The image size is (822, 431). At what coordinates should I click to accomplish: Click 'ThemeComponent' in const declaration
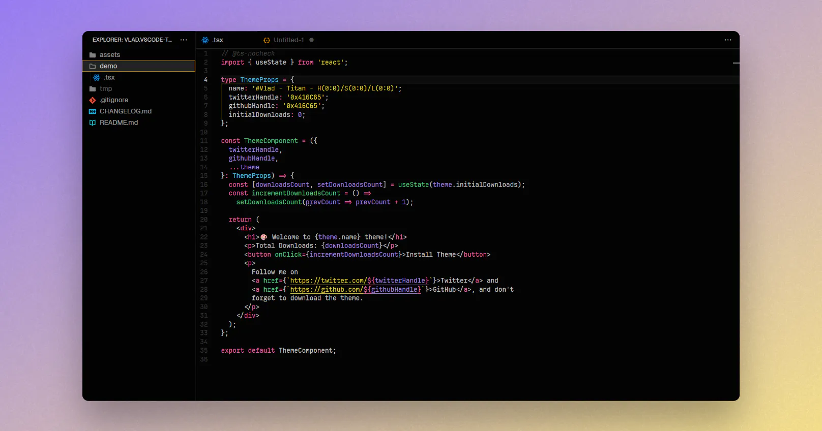(x=271, y=141)
